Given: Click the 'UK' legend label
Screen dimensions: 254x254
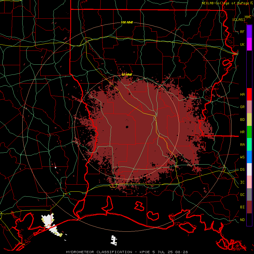Looking at the screenshot, I should click(x=242, y=45).
